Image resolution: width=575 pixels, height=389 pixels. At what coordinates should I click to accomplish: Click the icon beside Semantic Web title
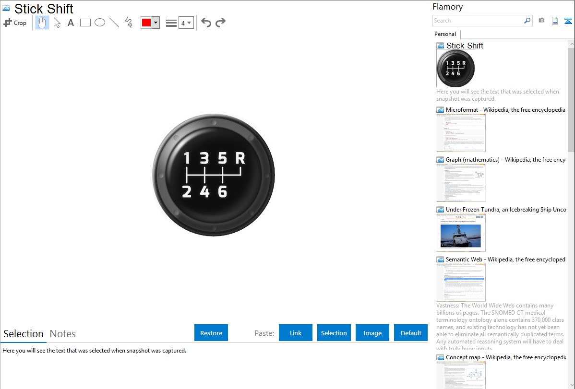click(x=440, y=259)
